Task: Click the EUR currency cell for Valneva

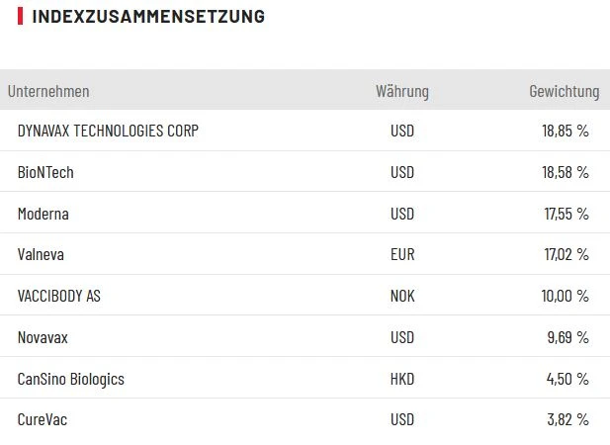Action: pos(402,254)
